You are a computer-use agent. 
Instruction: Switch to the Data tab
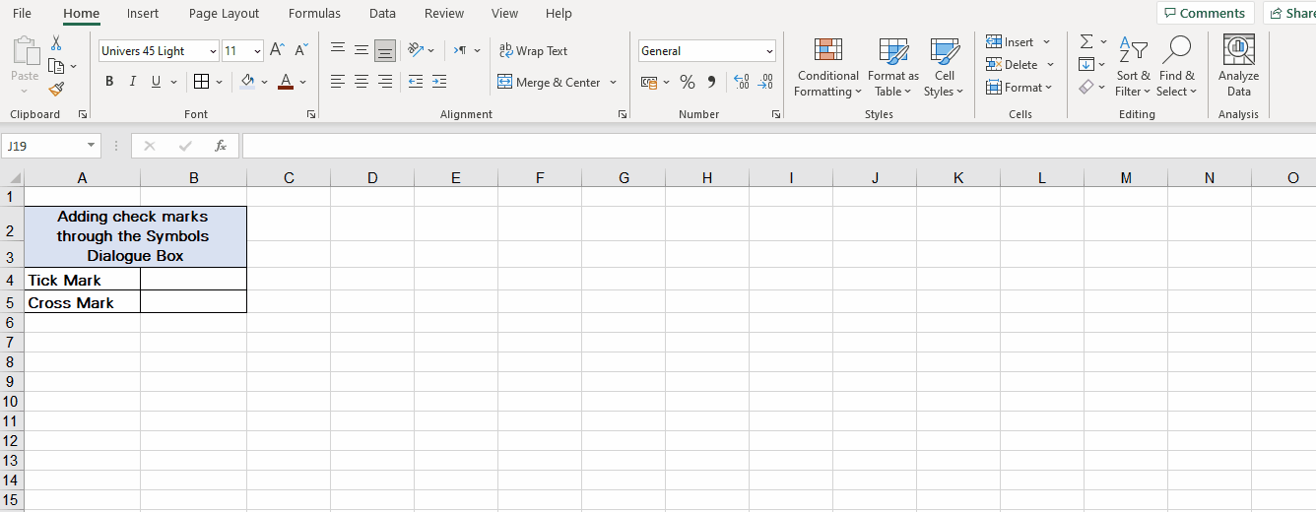coord(382,13)
